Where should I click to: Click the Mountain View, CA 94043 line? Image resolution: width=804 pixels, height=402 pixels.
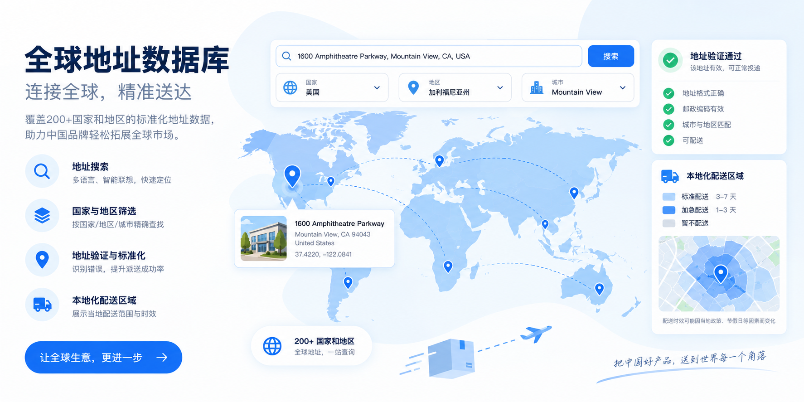(x=333, y=234)
